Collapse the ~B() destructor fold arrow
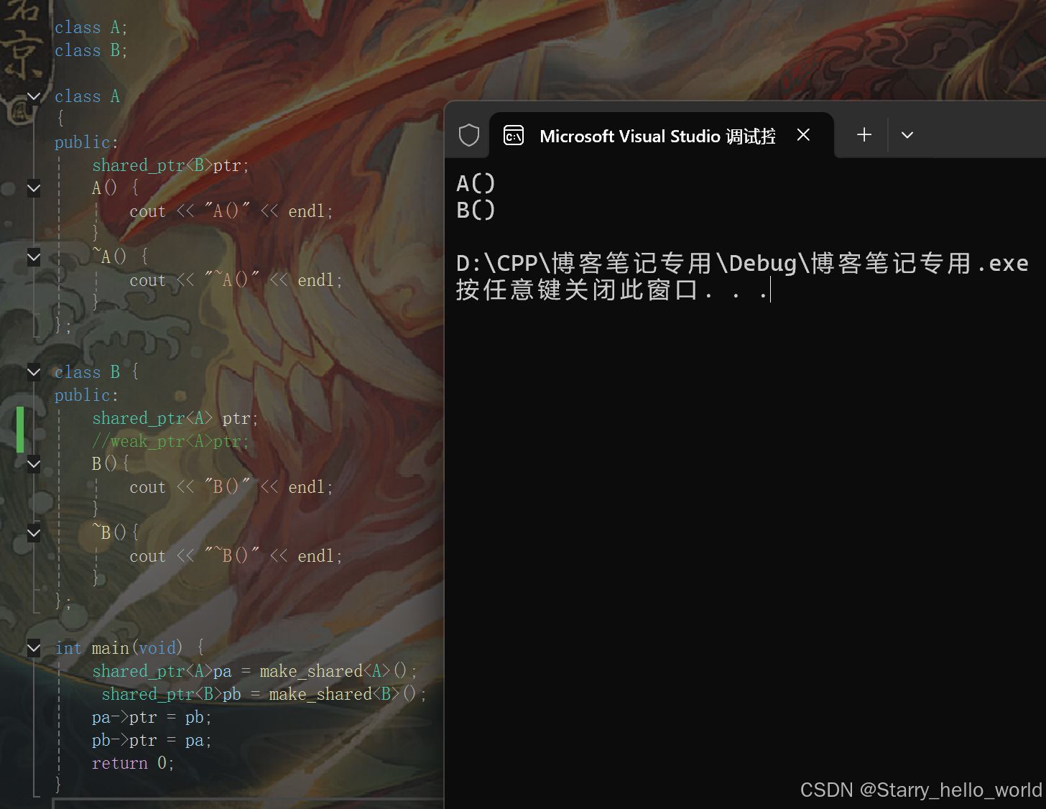The width and height of the screenshot is (1046, 809). [x=34, y=533]
